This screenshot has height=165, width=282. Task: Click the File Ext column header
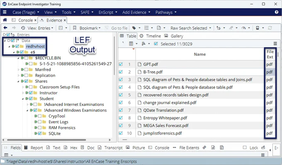click(x=270, y=54)
